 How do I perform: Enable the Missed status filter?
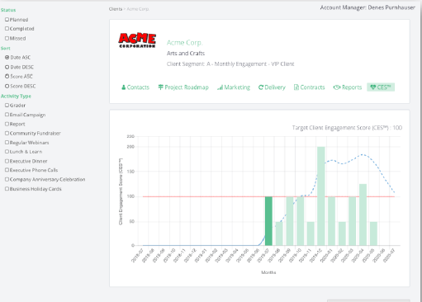(7, 38)
